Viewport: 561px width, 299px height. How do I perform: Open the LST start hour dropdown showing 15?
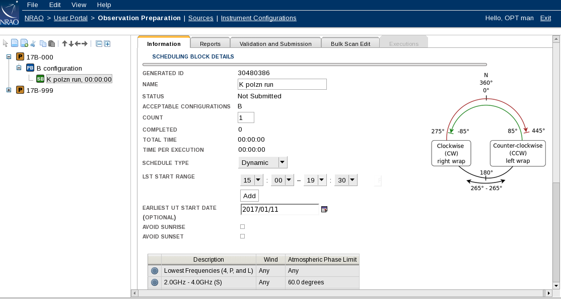(x=258, y=180)
